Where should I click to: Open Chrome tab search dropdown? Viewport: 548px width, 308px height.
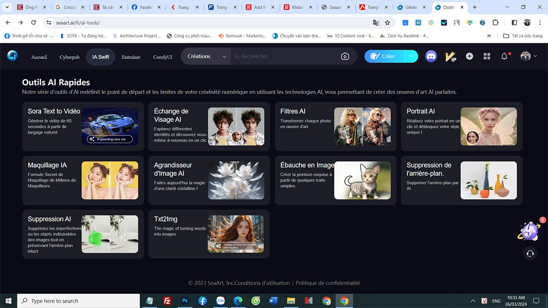tap(7, 7)
